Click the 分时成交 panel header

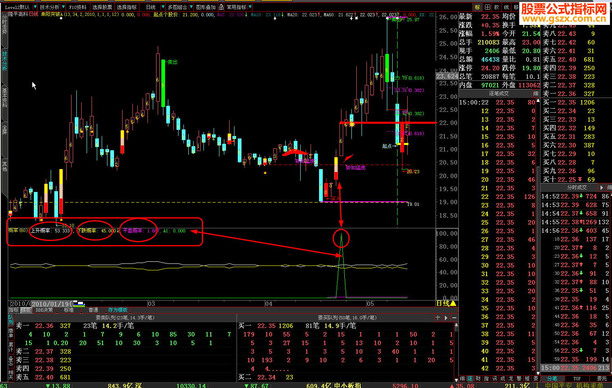[x=577, y=187]
